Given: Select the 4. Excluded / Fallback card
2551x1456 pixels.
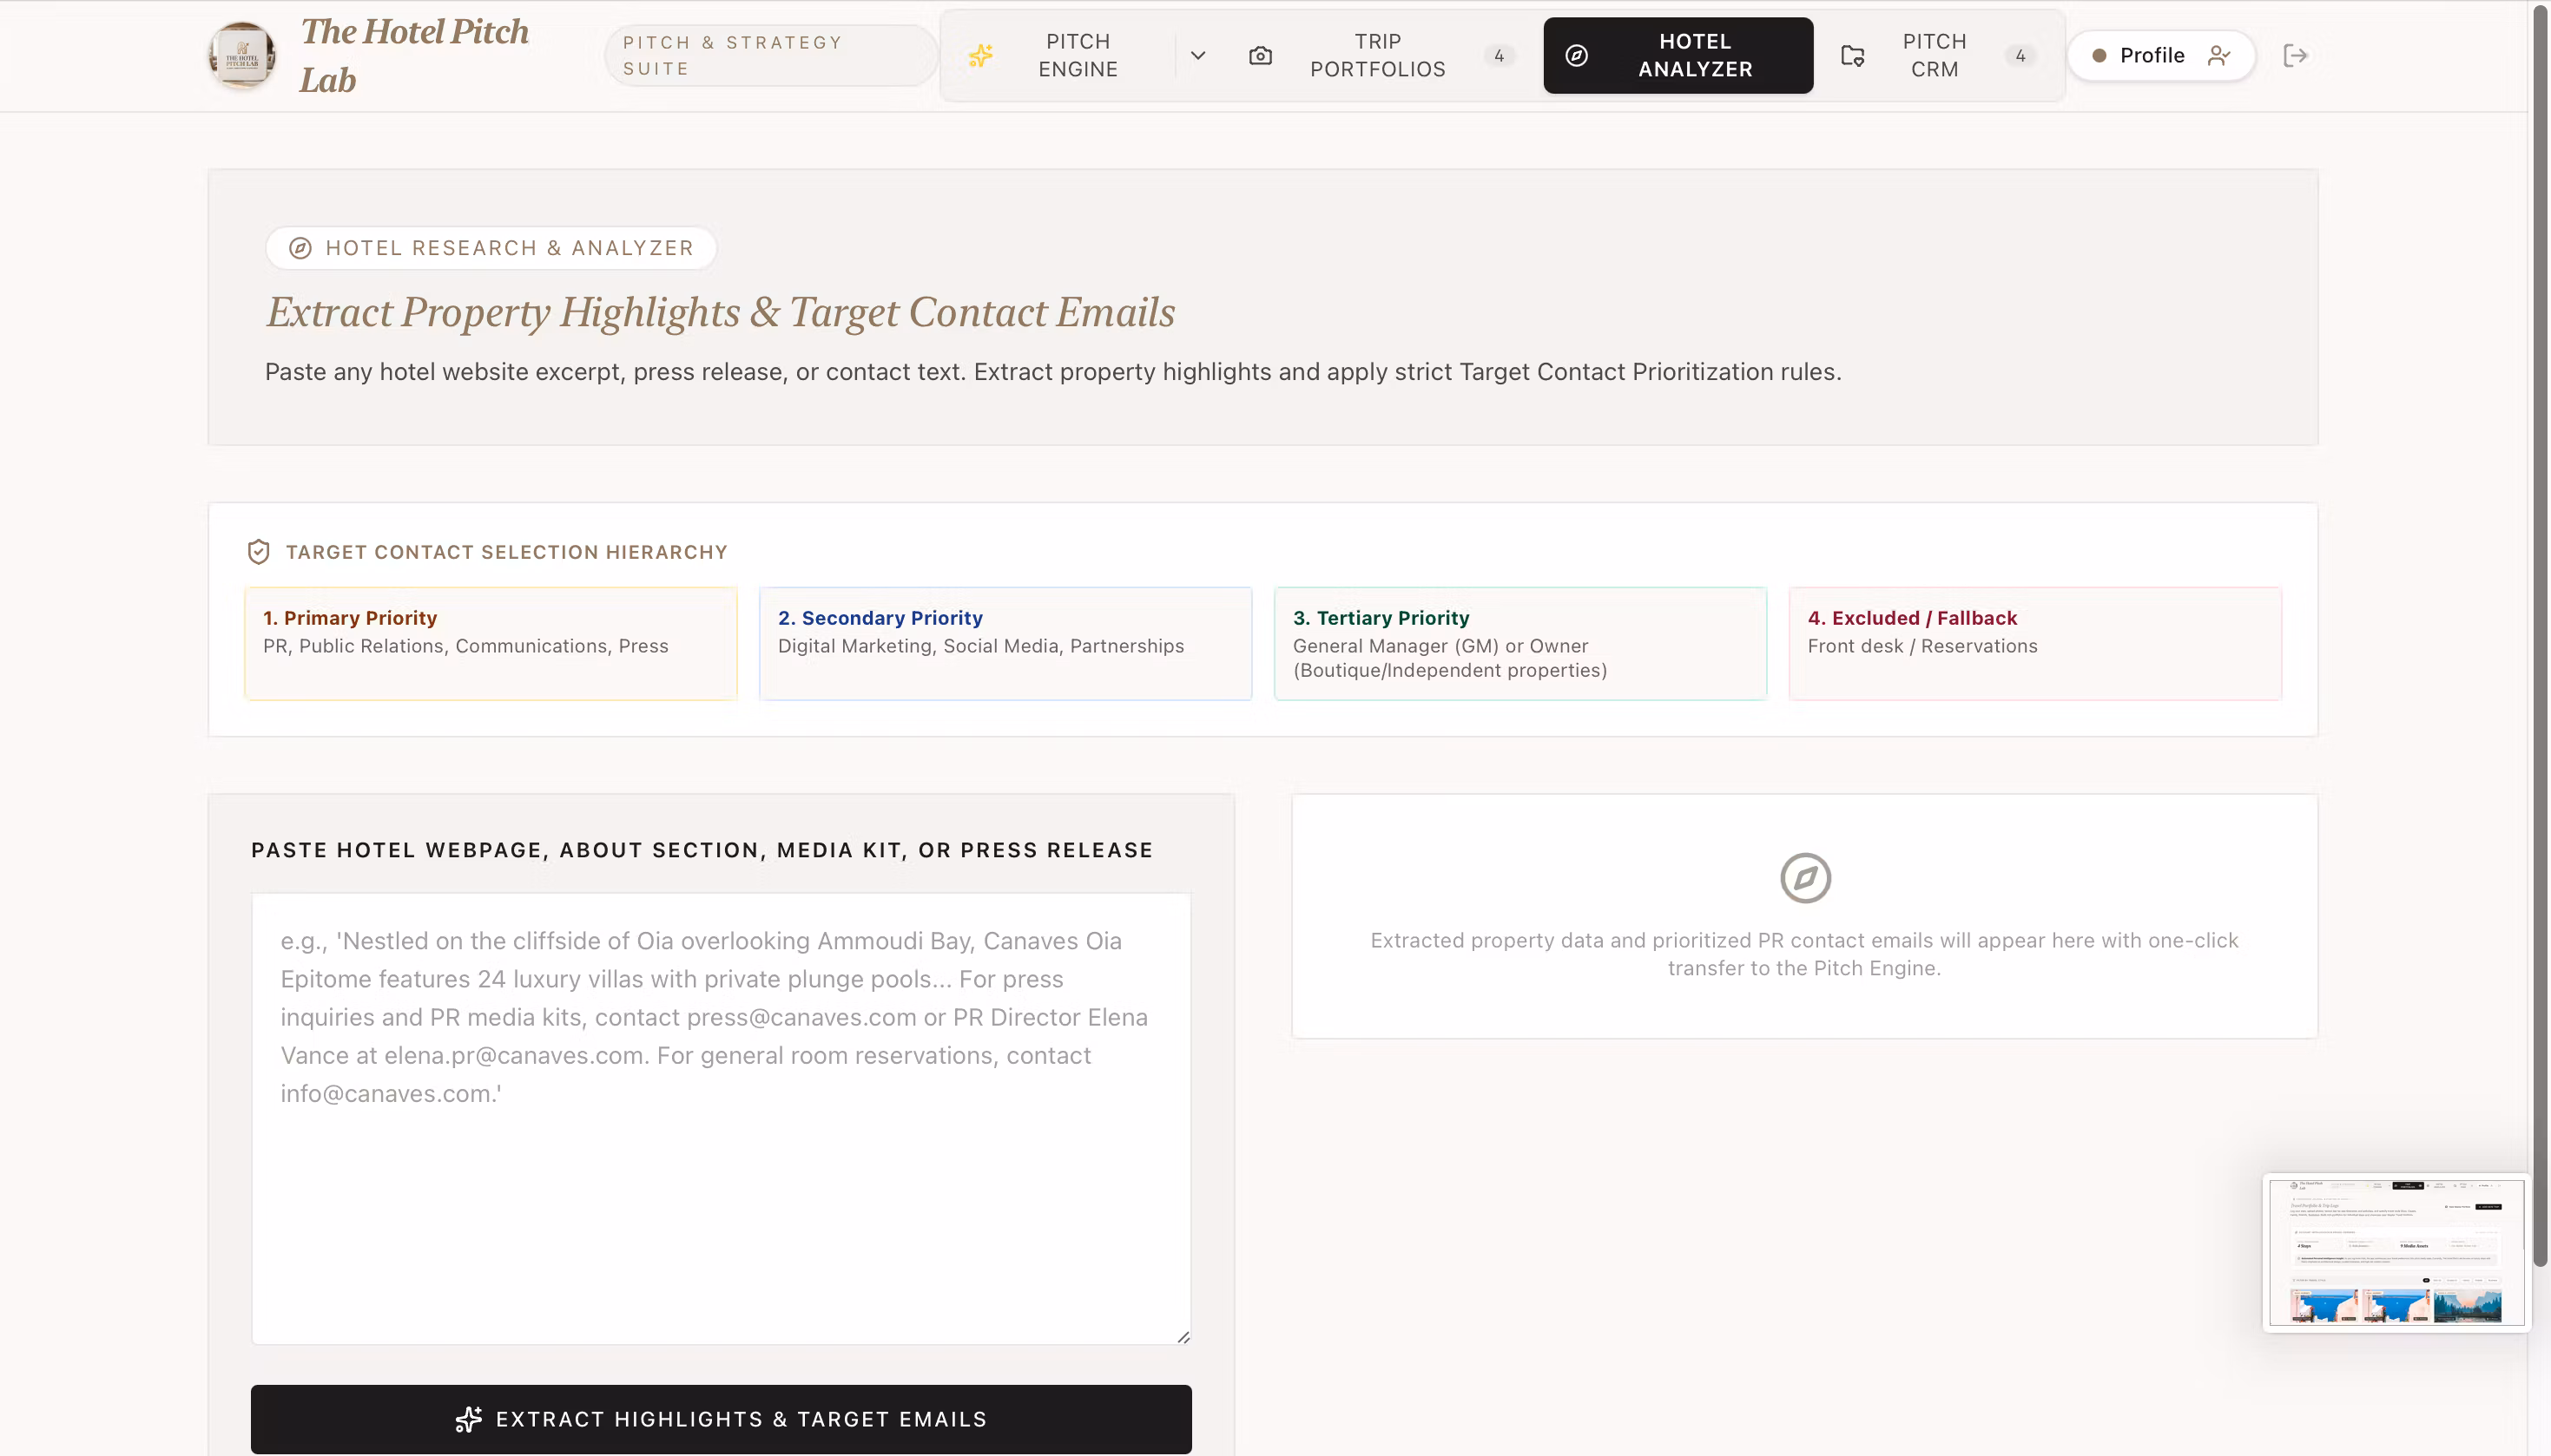Looking at the screenshot, I should click(x=2034, y=643).
